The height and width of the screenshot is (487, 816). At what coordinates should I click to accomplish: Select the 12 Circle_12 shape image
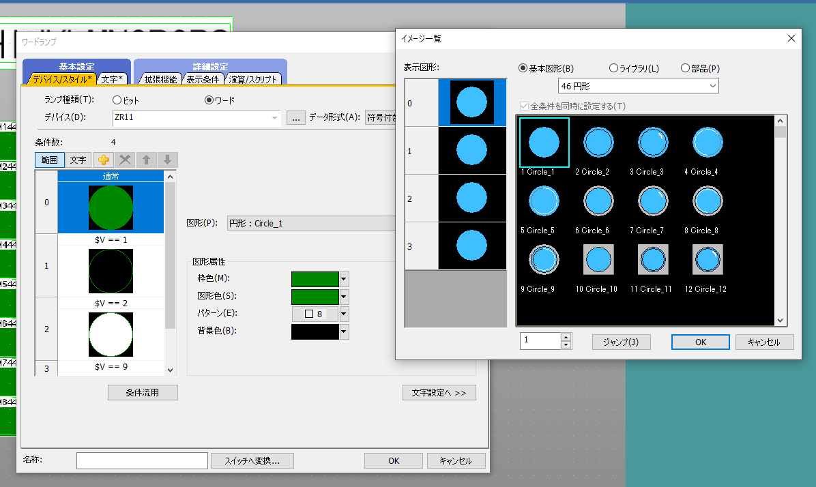coord(708,260)
